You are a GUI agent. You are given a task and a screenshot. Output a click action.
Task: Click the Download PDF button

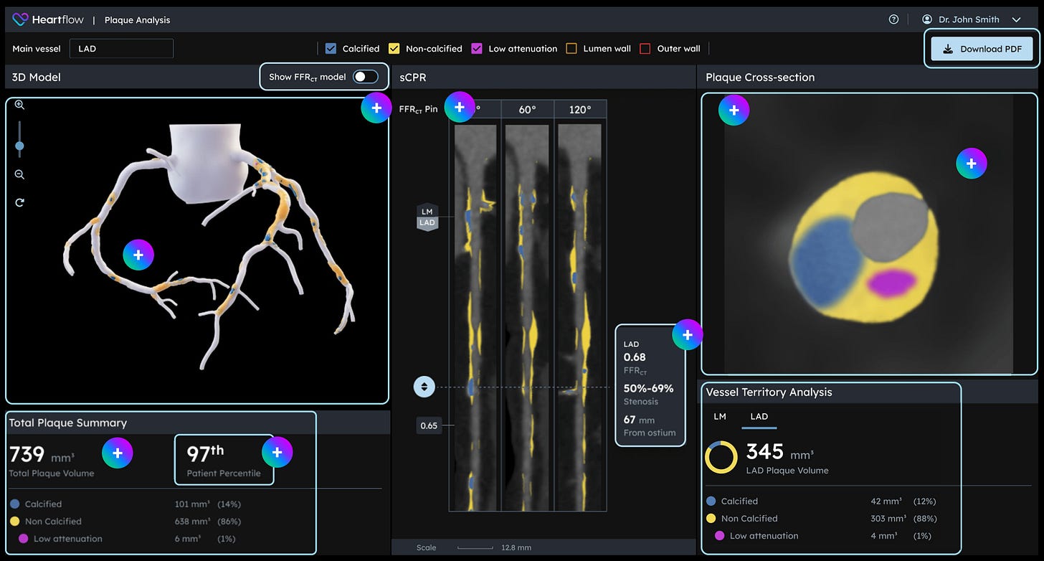click(982, 49)
